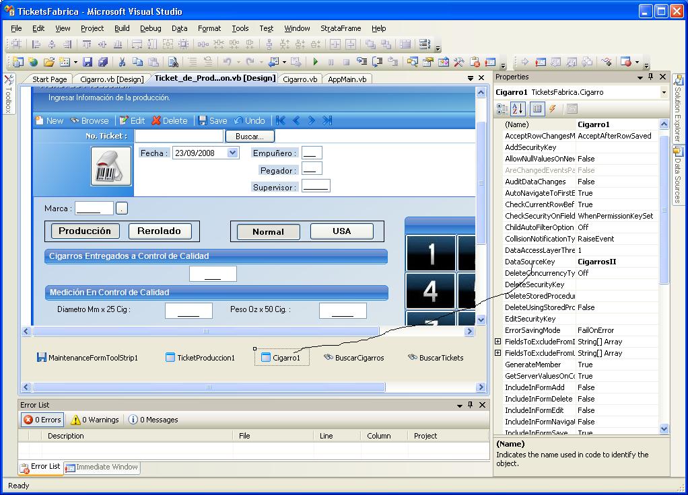The height and width of the screenshot is (495, 688).
Task: Expand the FieldsToExcludeFromInsert property node
Action: (498, 342)
